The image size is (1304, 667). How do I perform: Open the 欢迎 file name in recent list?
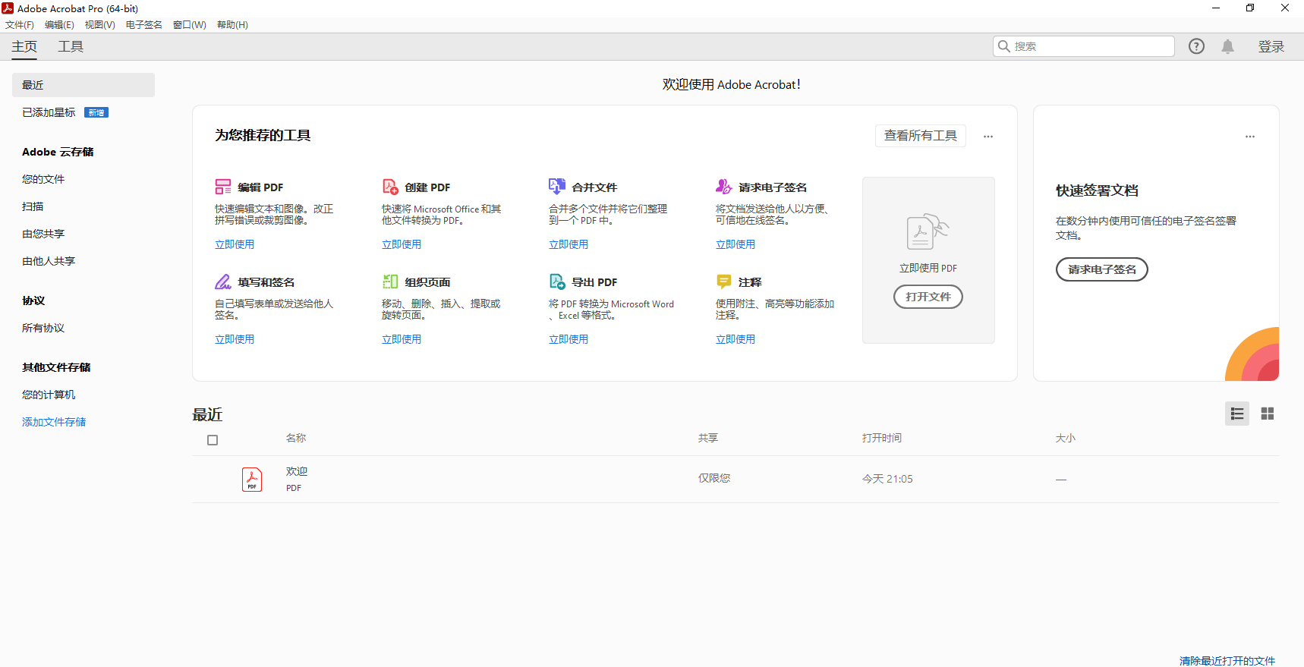(297, 471)
